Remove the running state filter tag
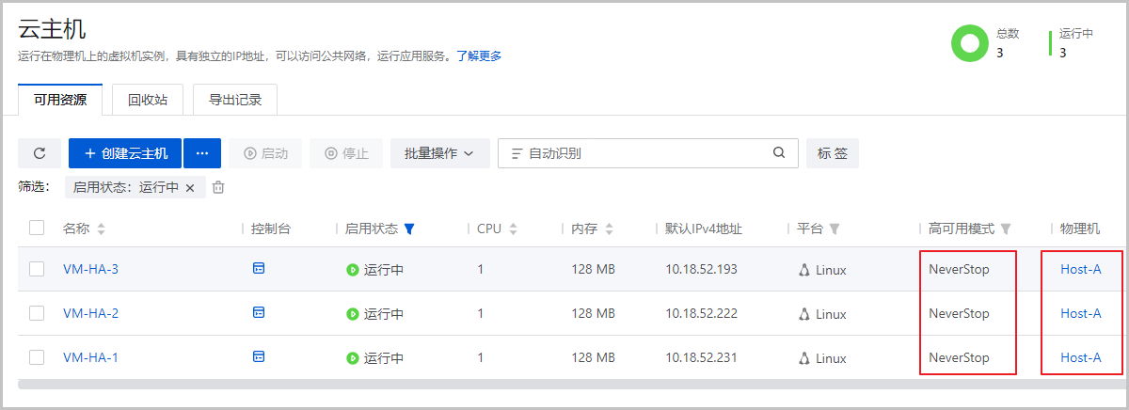1129x410 pixels. 190,188
